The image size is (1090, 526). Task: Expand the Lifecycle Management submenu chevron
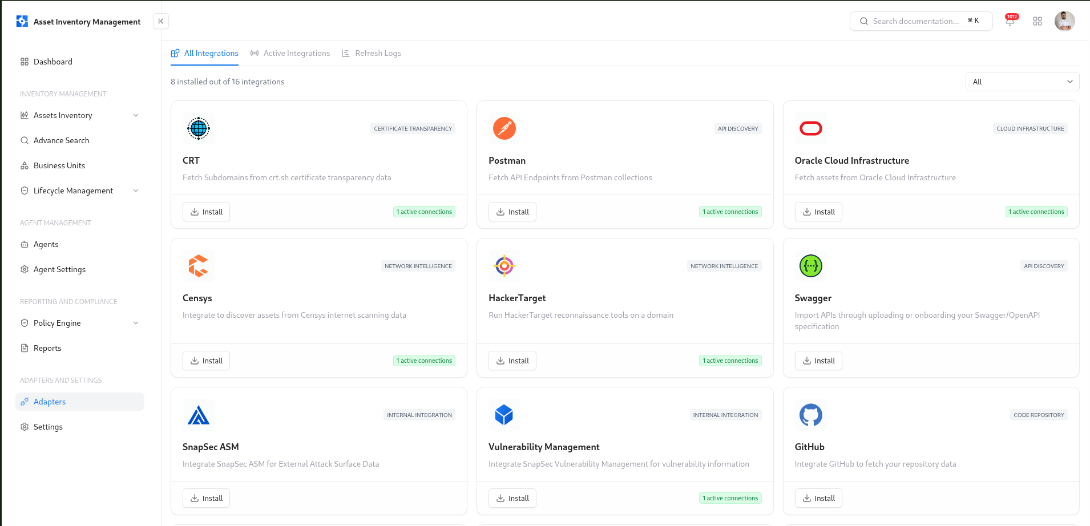pyautogui.click(x=136, y=191)
